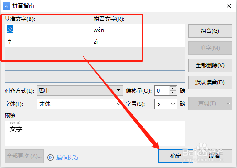Viewport: 237px width, 168px height.
Task: Click the 预览 preview area with 文字
Action: click(x=95, y=133)
